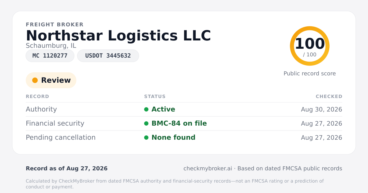Viewport: 368px width, 193px height.
Task: Click the Northstar Logistics LLC heading
Action: (x=118, y=36)
